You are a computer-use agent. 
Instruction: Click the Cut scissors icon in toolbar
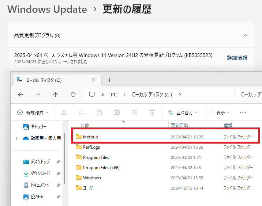64,112
